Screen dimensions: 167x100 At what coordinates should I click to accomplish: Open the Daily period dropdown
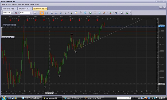[30, 13]
